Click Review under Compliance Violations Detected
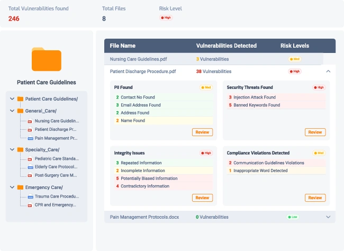344x251 pixels. point(315,198)
